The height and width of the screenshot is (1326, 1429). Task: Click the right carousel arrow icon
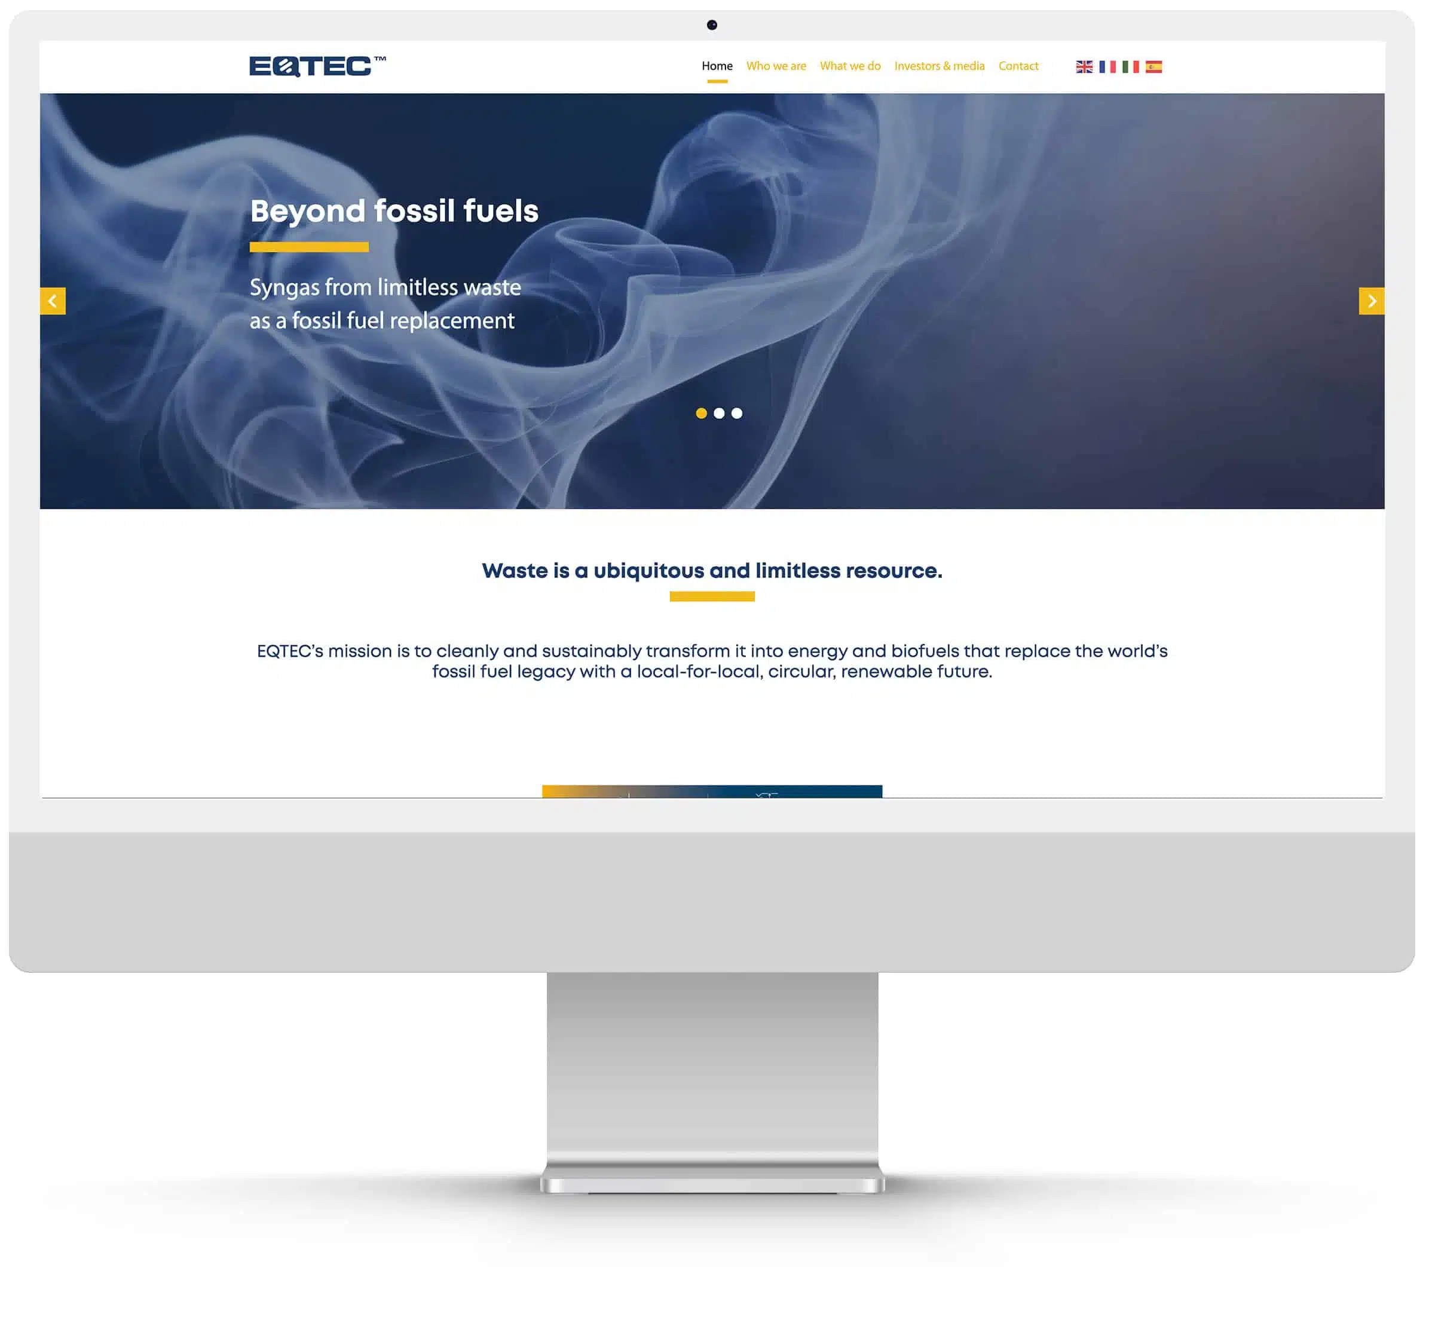coord(1372,301)
